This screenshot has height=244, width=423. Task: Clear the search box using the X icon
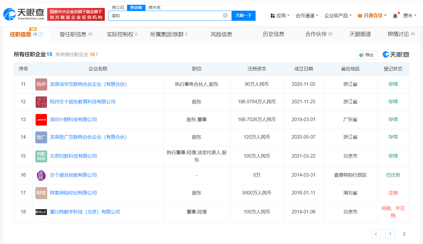point(225,15)
